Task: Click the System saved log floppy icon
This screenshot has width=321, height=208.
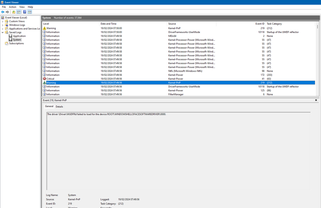Action: 11,40
